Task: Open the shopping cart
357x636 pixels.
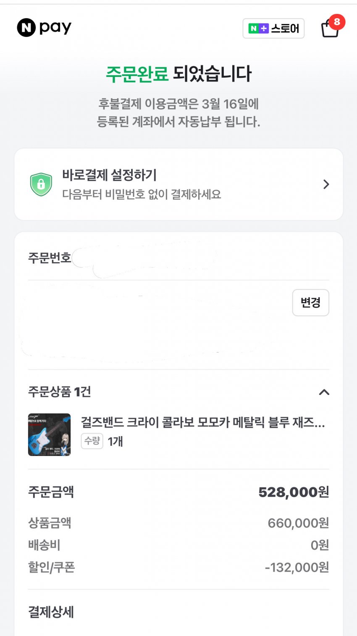Action: 330,29
